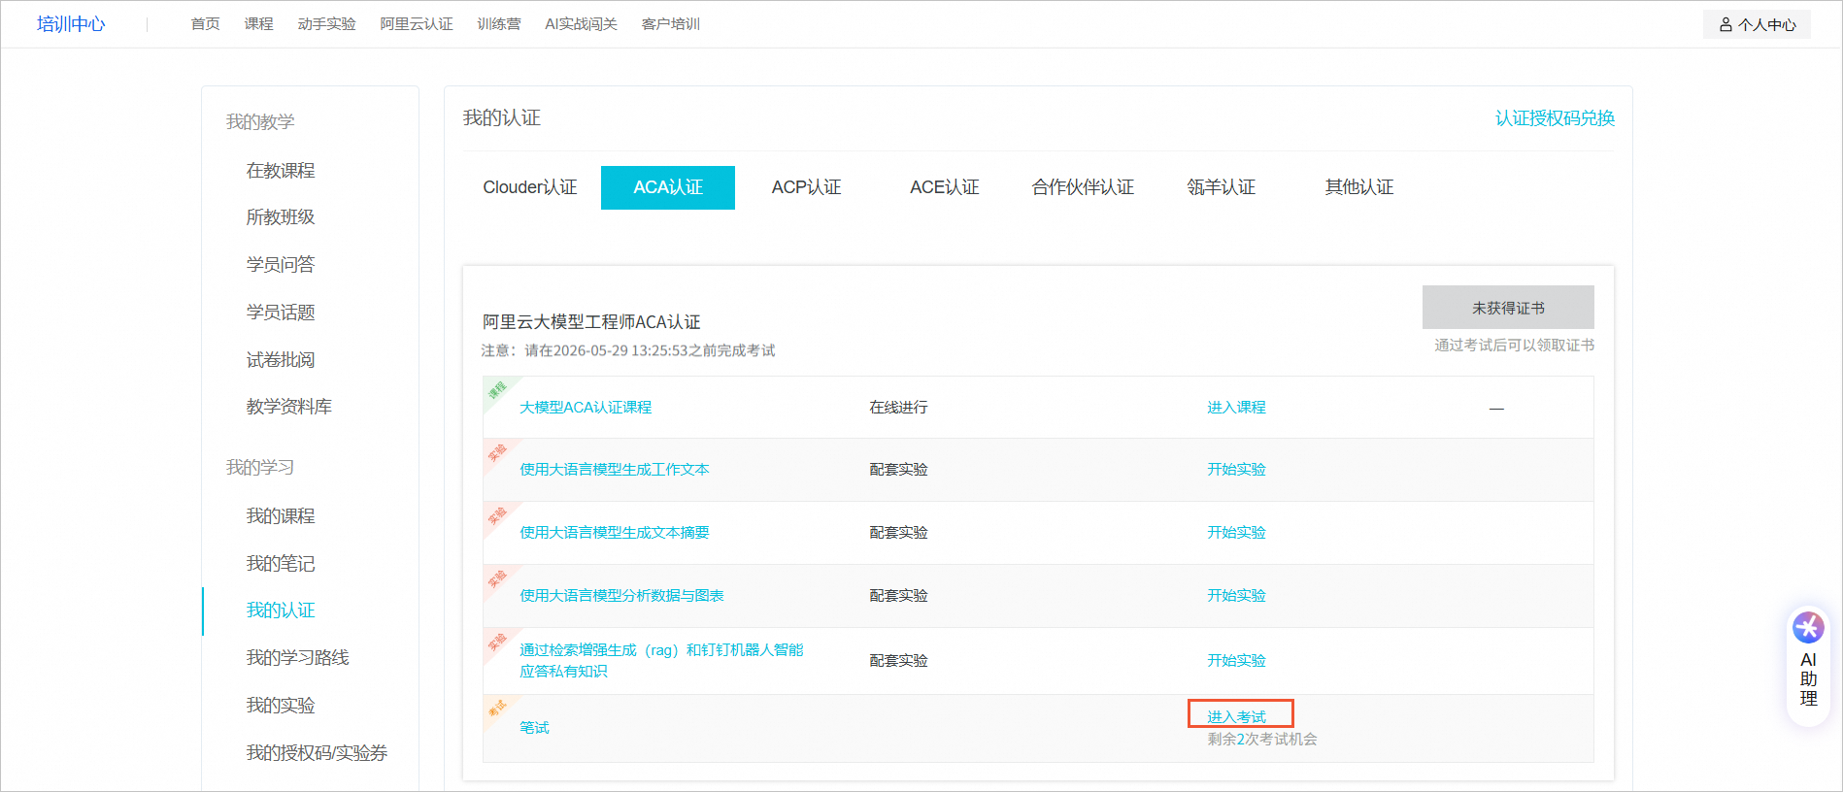The image size is (1843, 792).
Task: Click the 未获得证书 button
Action: pos(1508,308)
